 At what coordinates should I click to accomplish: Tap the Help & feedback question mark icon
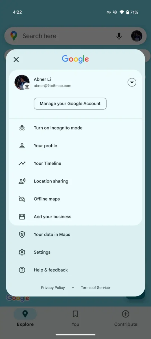(22, 270)
